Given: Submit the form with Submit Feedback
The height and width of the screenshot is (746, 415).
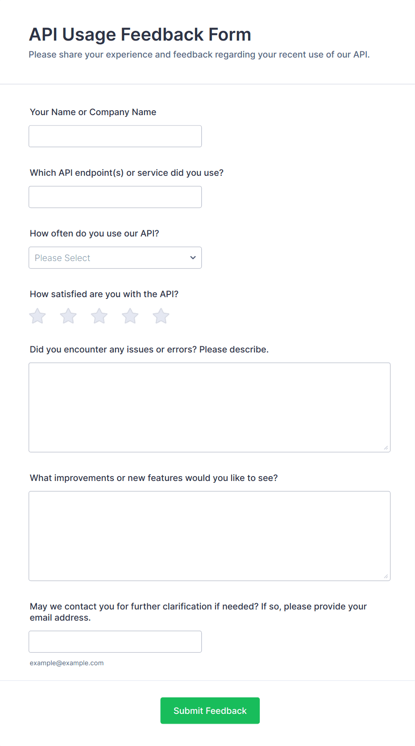Looking at the screenshot, I should coord(210,711).
